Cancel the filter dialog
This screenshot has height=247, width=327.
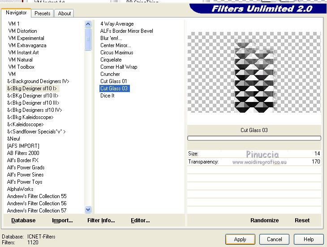click(274, 239)
